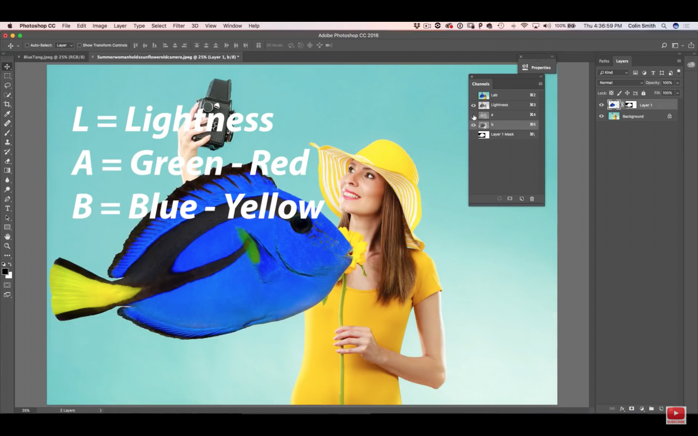This screenshot has height=436, width=698.
Task: Hide the Background layer
Action: tap(602, 116)
